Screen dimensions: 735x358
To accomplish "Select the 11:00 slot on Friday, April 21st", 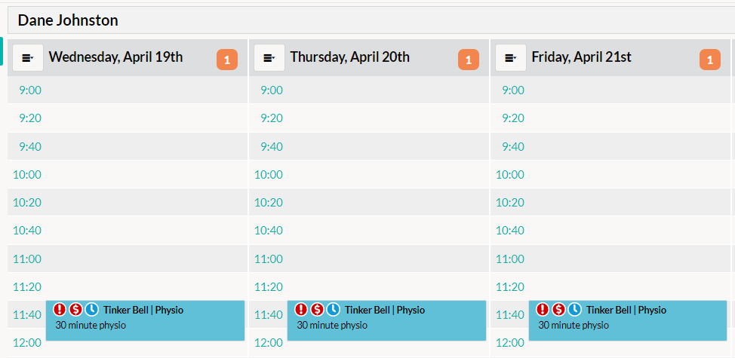I will [610, 259].
